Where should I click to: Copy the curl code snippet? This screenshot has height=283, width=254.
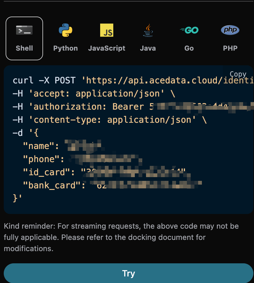coord(238,74)
